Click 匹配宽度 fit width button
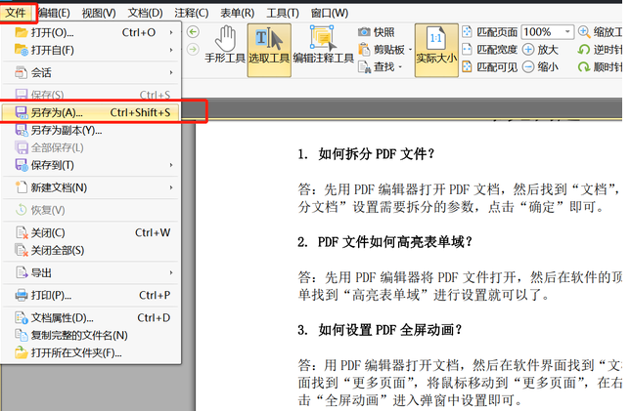This screenshot has height=411, width=631. pos(490,50)
